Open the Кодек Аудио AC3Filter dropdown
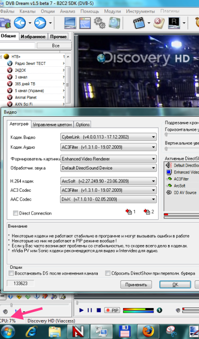This screenshot has height=339, width=199. 108,147
